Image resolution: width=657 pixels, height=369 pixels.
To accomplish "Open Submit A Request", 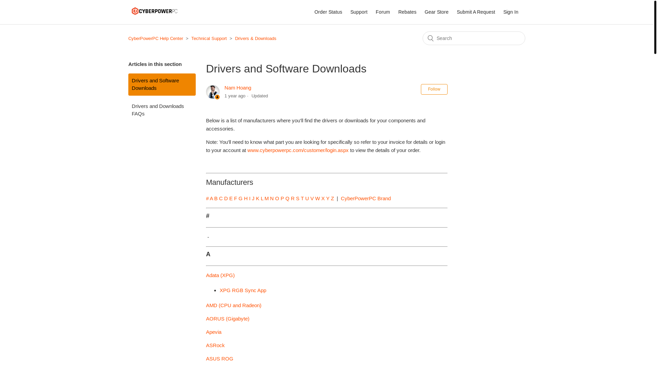I will coord(476,12).
